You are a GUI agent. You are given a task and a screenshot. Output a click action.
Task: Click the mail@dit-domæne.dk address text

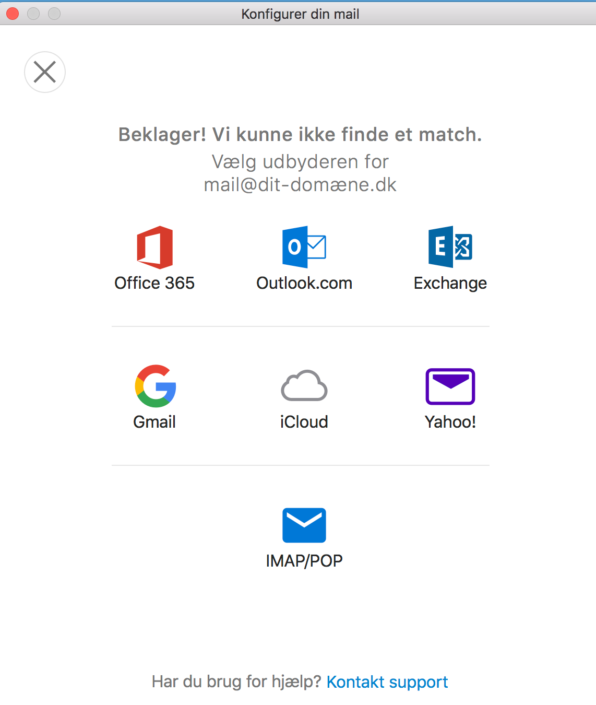(300, 185)
